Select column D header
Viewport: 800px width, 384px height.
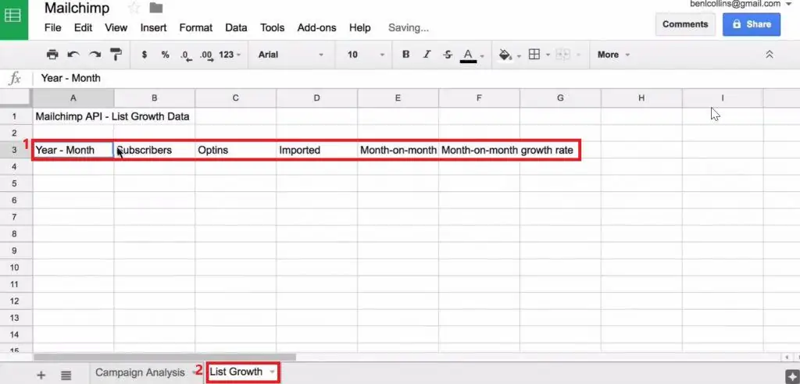click(x=317, y=98)
